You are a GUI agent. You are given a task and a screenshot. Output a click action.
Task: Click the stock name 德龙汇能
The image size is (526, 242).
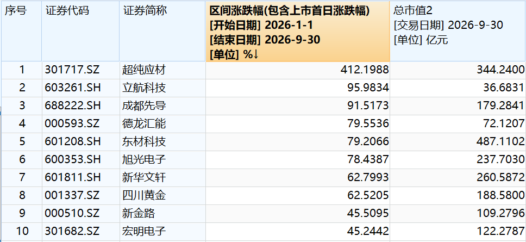tap(144, 124)
